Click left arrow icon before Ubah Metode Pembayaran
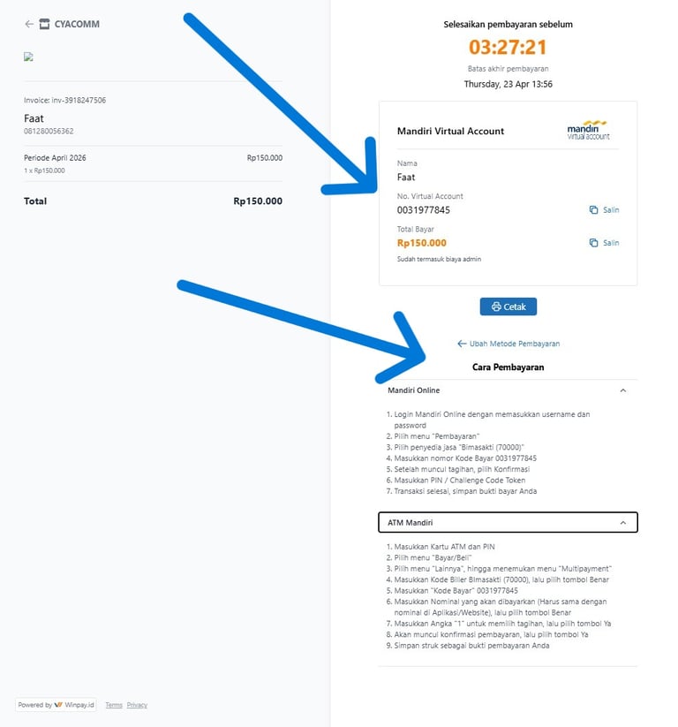Viewport: 678px width, 727px height. tap(462, 344)
